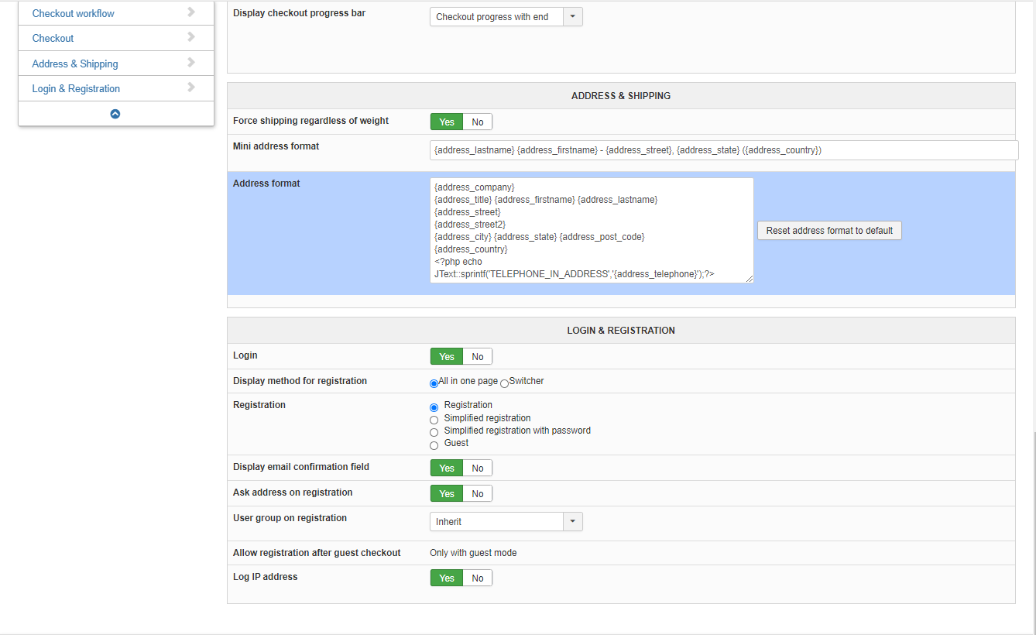1036x635 pixels.
Task: Disable the email confirmation field display
Action: 477,469
